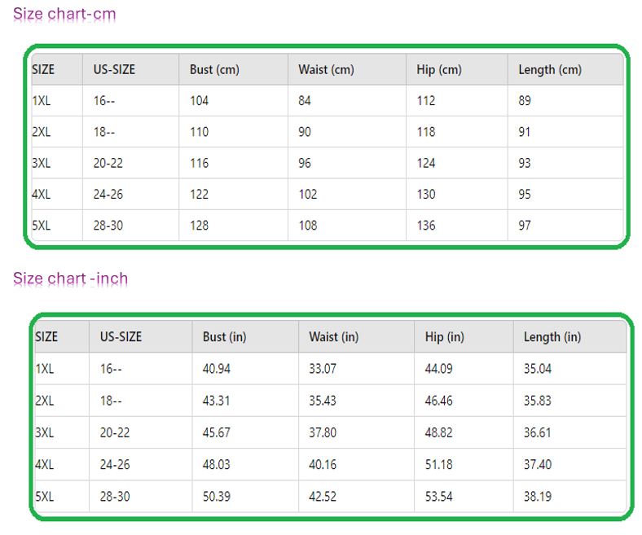The height and width of the screenshot is (535, 642).
Task: Click the 91 length value cell
Action: pyautogui.click(x=525, y=132)
